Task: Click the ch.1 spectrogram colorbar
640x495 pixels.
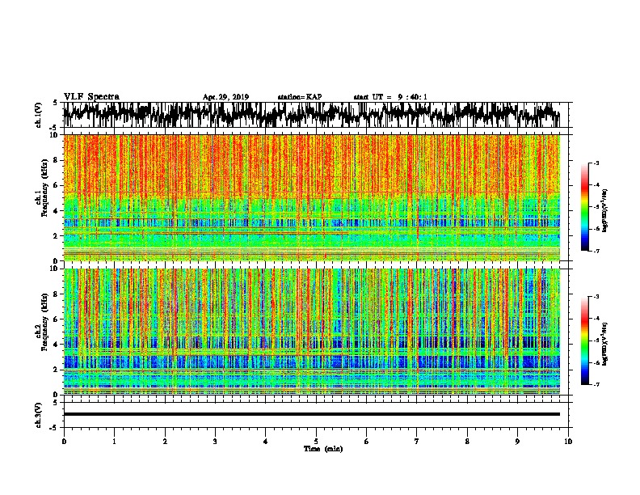Action: click(x=585, y=207)
